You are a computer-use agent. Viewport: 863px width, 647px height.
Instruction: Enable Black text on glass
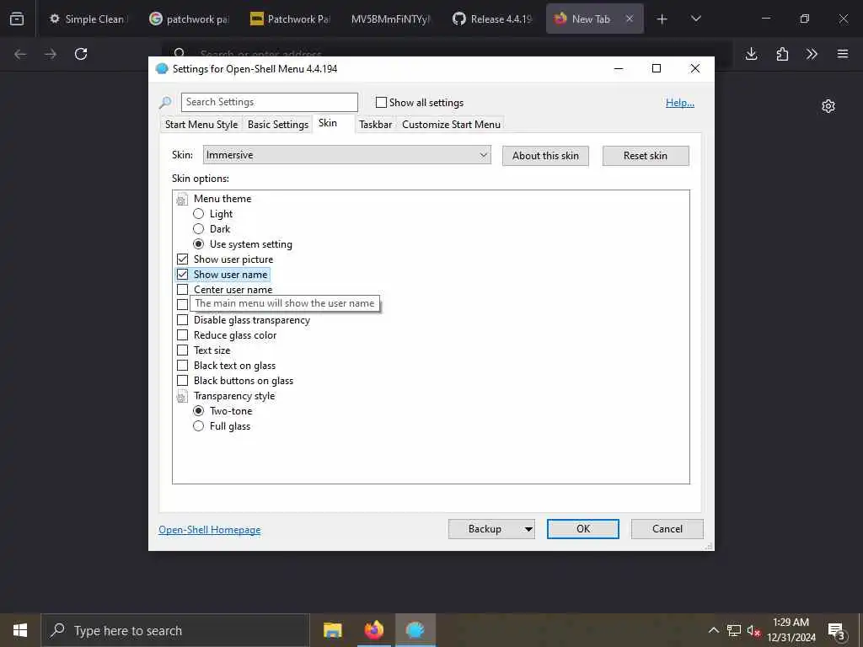(x=182, y=366)
